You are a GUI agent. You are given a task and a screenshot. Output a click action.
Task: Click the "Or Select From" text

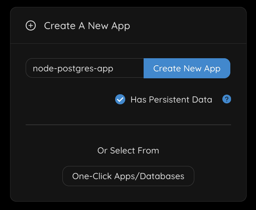click(x=128, y=151)
